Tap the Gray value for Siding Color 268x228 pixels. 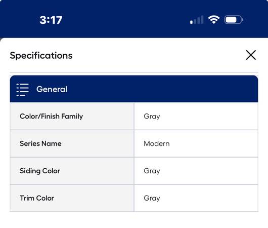152,171
